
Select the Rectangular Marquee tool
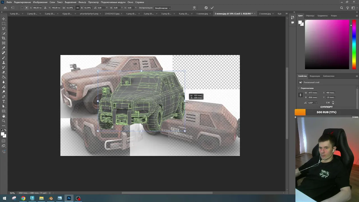[4, 24]
